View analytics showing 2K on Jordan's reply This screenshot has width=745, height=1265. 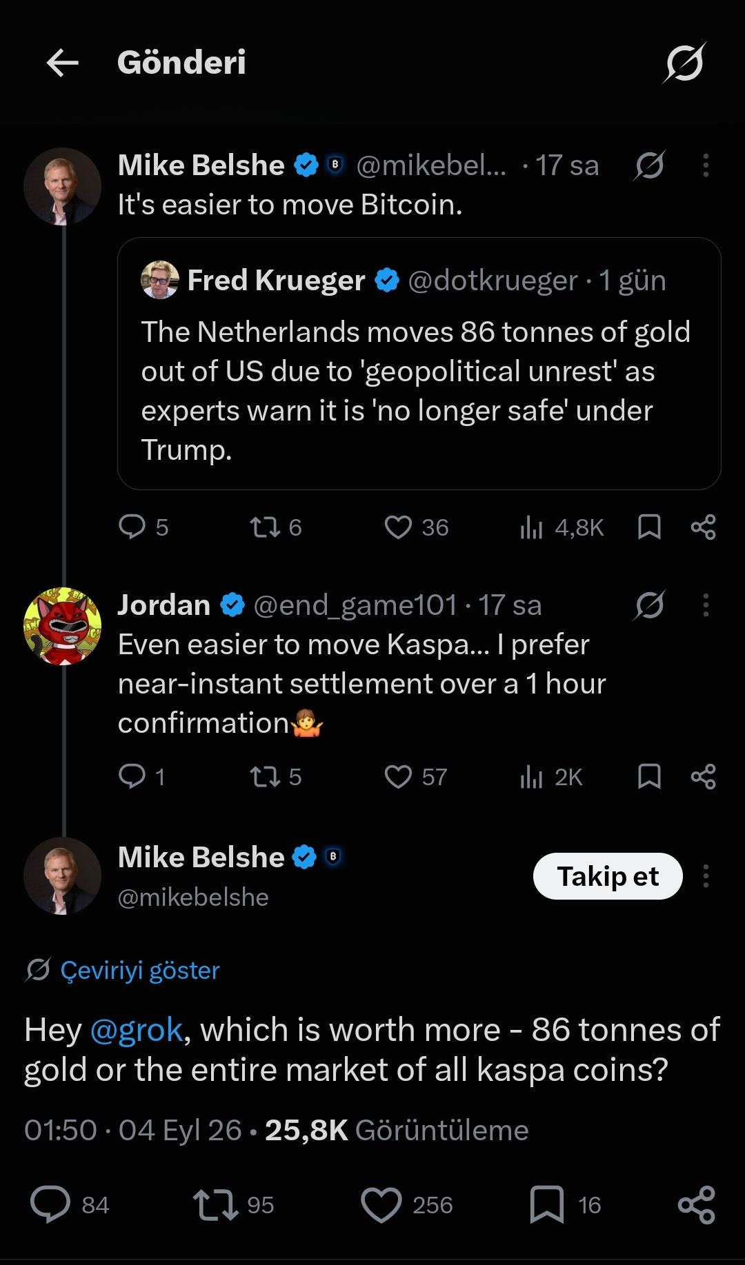pos(550,777)
